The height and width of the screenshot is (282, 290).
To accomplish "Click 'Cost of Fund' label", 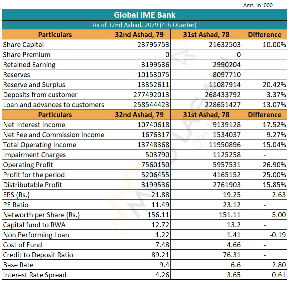I will 23,245.
